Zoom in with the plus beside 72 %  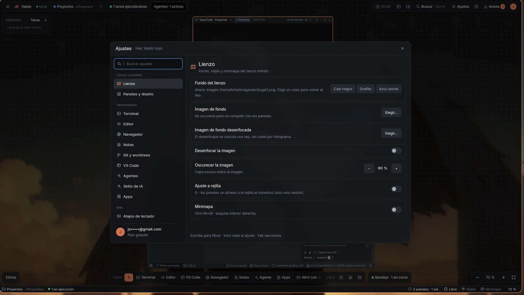click(x=504, y=277)
